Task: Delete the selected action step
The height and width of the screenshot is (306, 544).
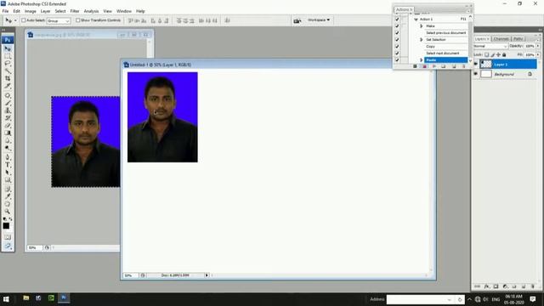Action: pos(463,66)
